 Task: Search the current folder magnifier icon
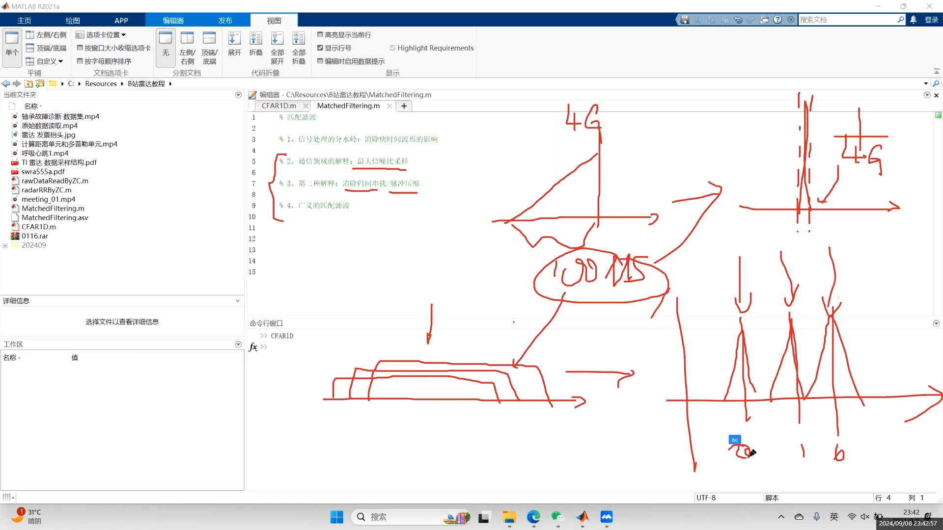936,84
